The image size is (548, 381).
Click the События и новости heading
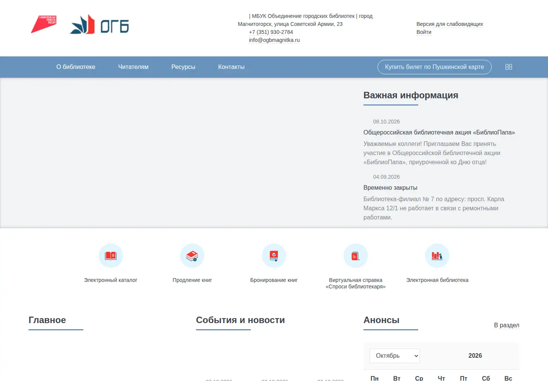241,320
